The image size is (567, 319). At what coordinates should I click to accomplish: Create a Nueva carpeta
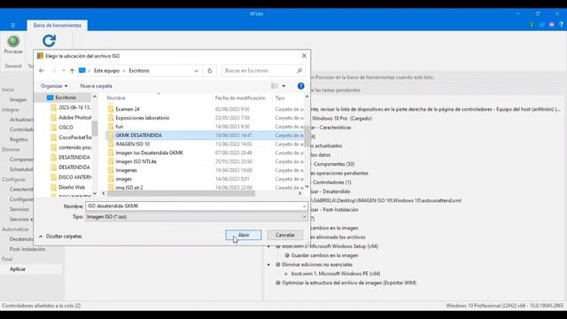[x=97, y=86]
